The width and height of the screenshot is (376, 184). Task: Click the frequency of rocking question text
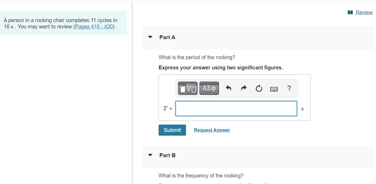pyautogui.click(x=201, y=176)
